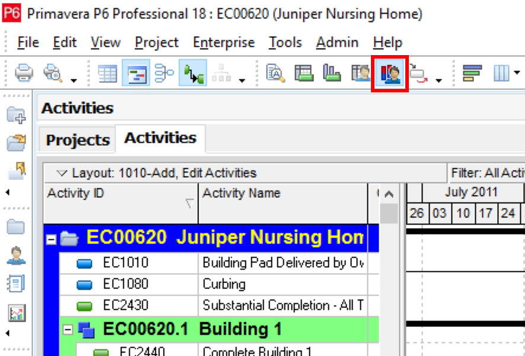Switch to Activity Network view
This screenshot has width=525, height=356.
[x=164, y=73]
